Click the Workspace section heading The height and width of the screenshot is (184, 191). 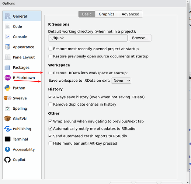tap(59, 65)
